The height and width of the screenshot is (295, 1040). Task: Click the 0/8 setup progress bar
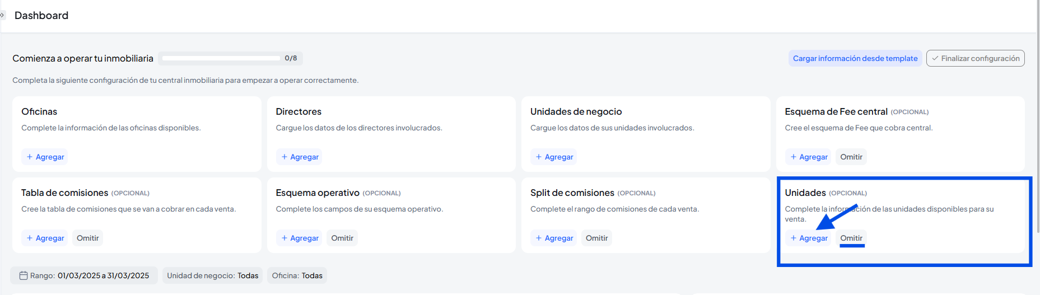221,58
